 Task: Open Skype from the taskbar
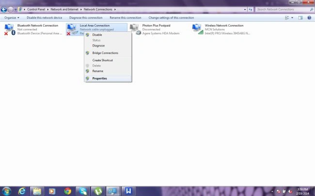pyautogui.click(x=83, y=191)
